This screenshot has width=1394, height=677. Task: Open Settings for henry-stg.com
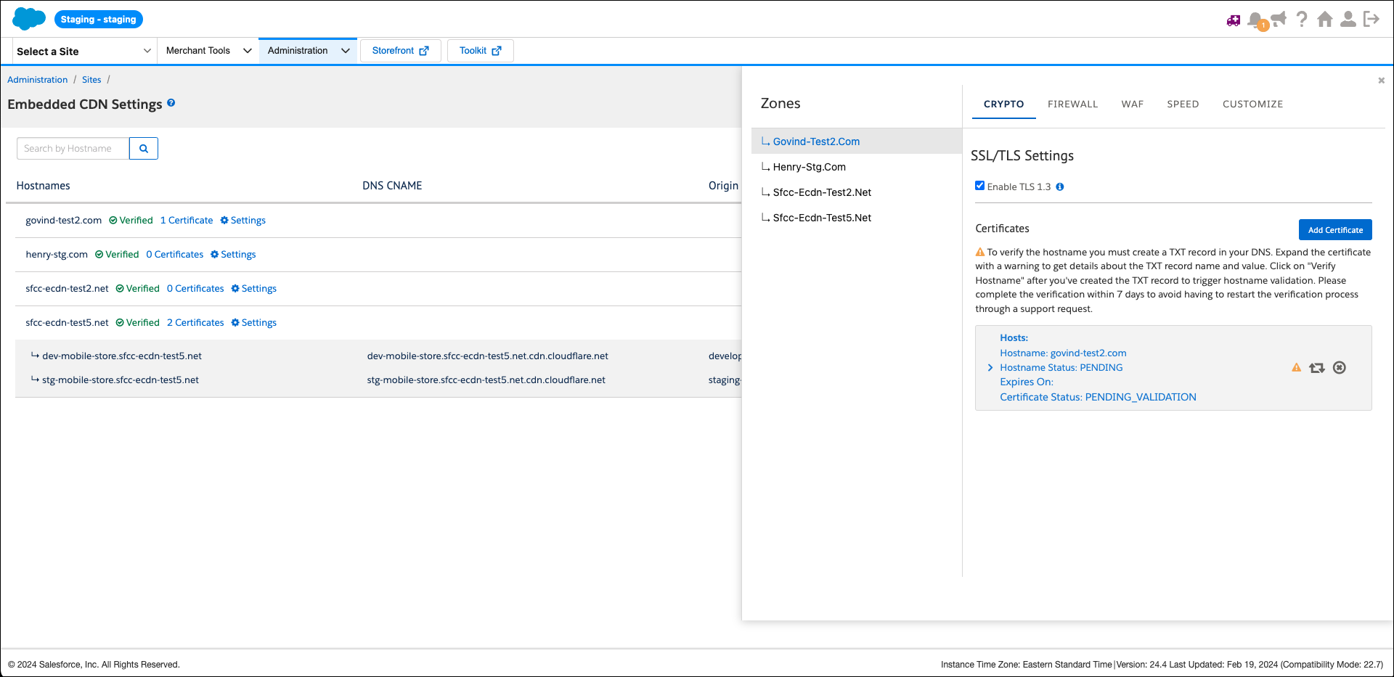pos(233,255)
